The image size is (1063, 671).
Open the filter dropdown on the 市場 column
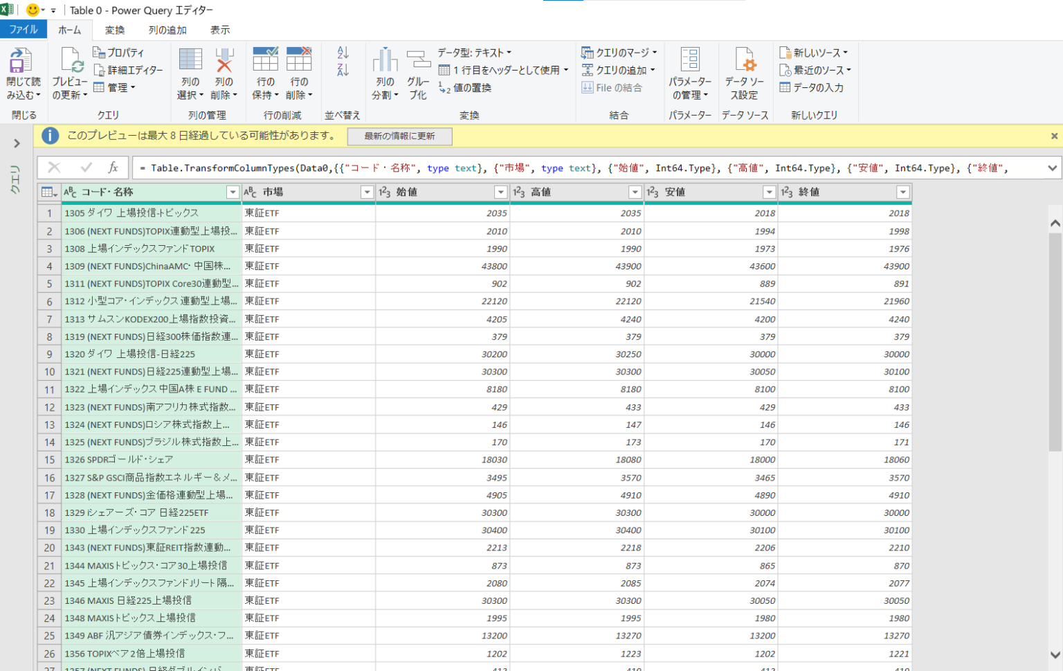[x=367, y=192]
